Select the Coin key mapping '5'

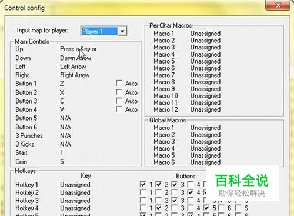[x=62, y=162]
